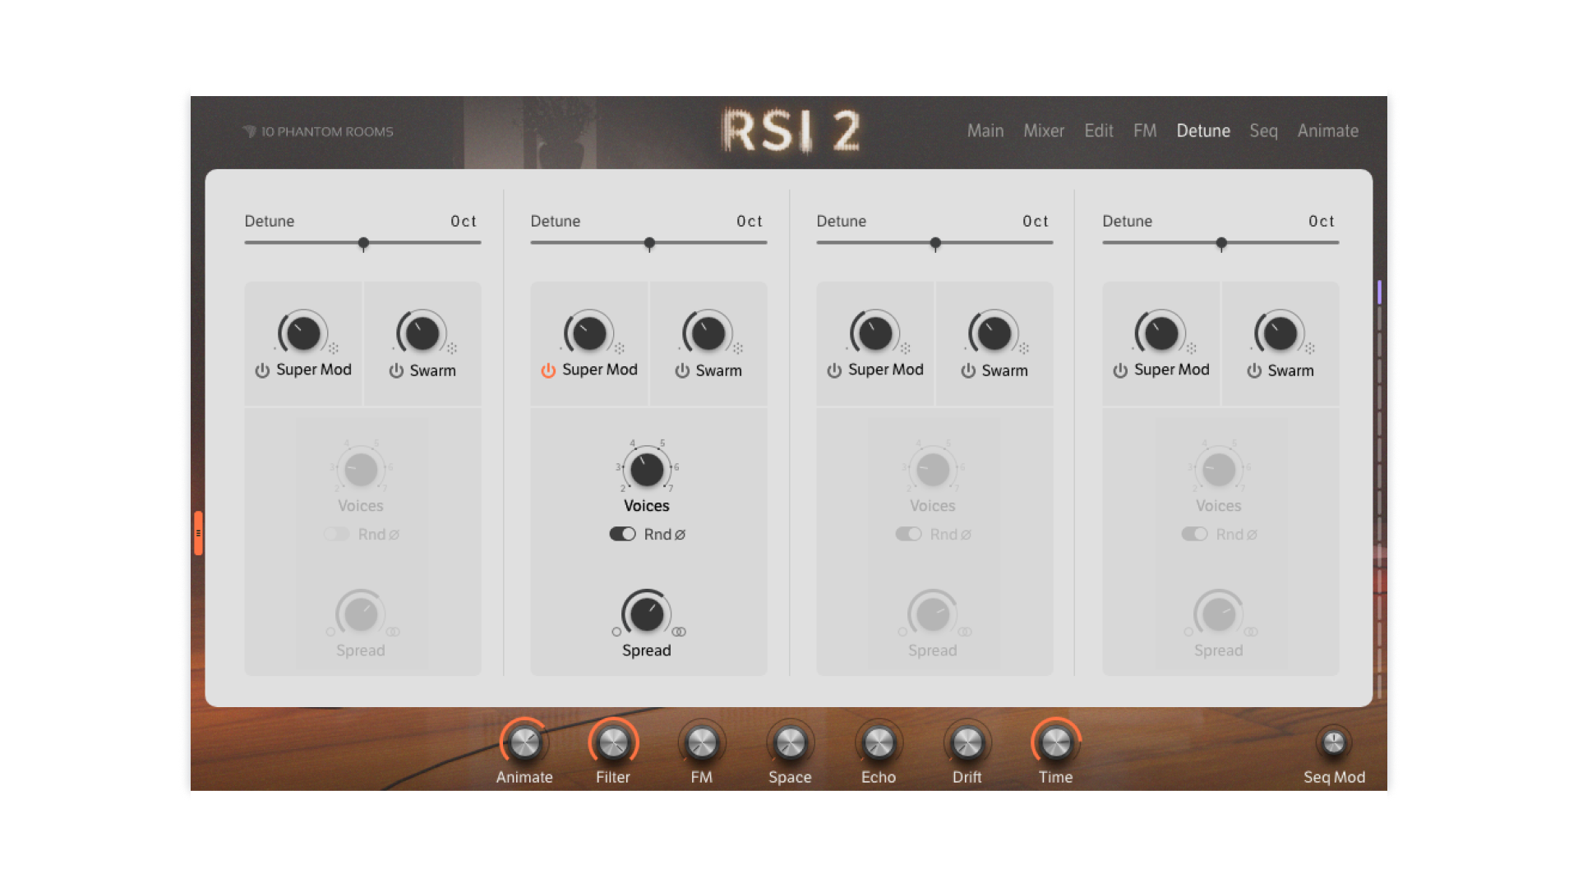Adjust the Echo macro knob
The width and height of the screenshot is (1578, 887).
click(x=879, y=742)
